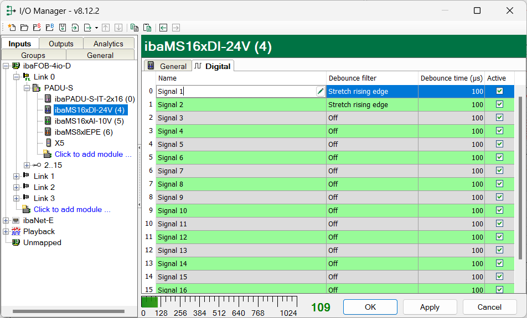Uncheck the Active checkbox for Signal 3

[499, 118]
